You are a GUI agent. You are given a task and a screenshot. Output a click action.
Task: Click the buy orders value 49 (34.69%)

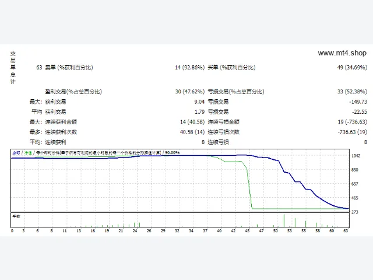[x=352, y=68]
